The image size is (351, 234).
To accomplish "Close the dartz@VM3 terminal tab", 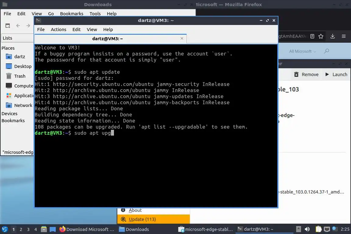I will (182, 38).
